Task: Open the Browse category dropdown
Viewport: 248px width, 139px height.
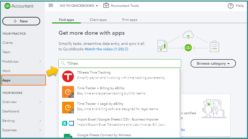Action: [213, 63]
